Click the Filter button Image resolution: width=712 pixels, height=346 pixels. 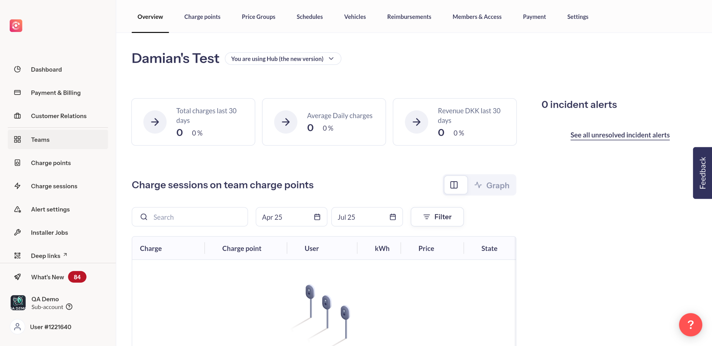[437, 217]
